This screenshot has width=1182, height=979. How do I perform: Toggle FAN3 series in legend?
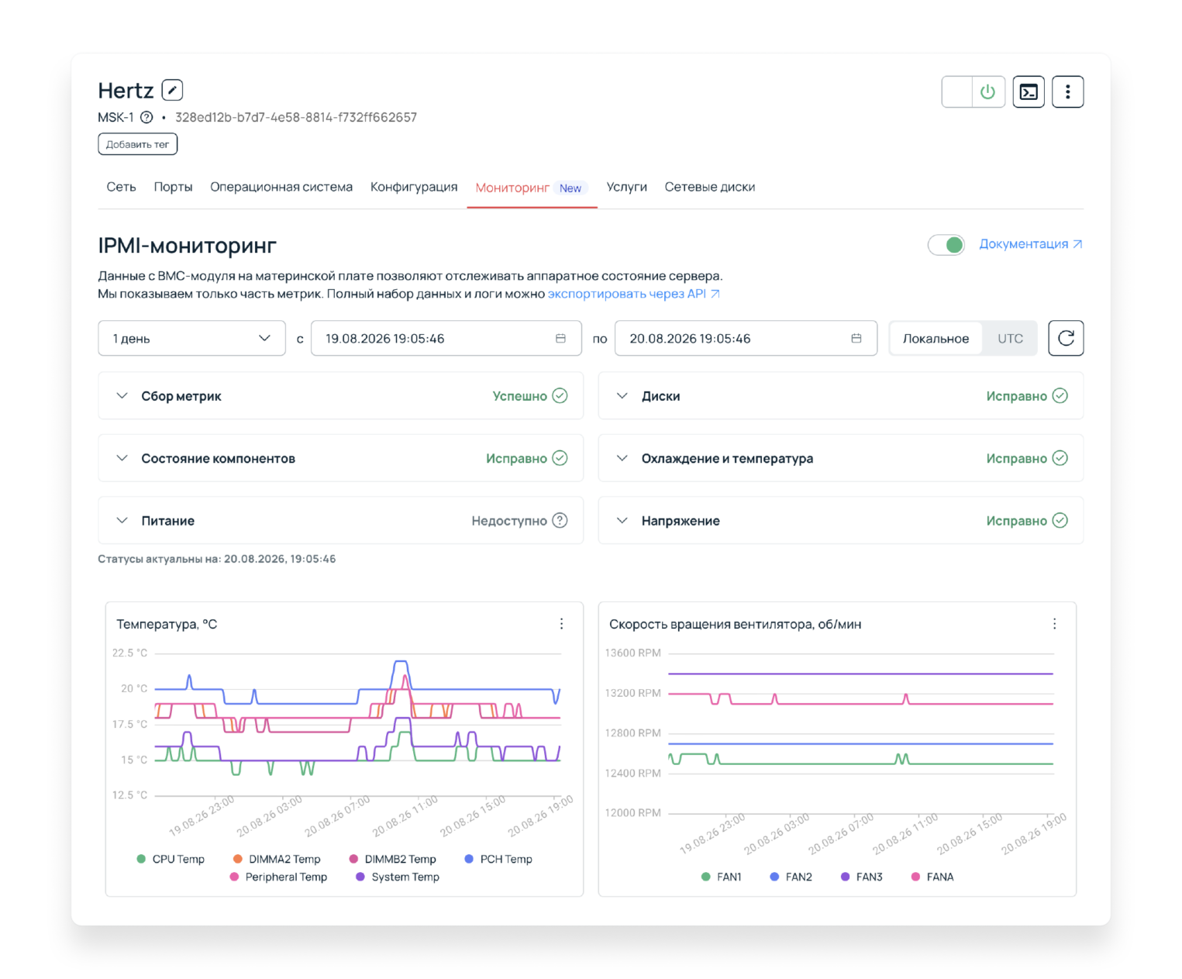click(862, 877)
